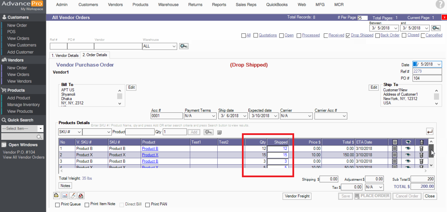Open the Reports menu
The width and height of the screenshot is (447, 212).
219,5
